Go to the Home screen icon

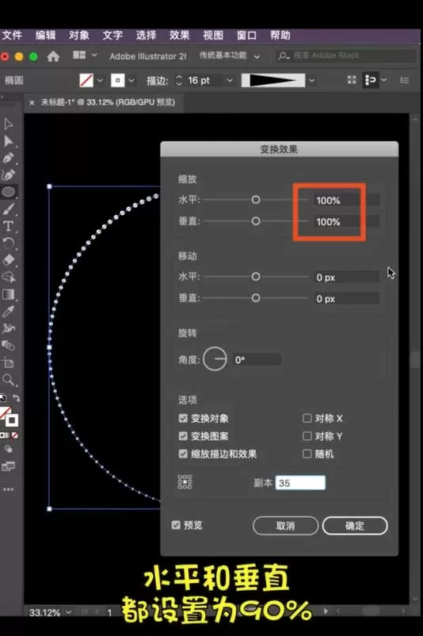54,56
